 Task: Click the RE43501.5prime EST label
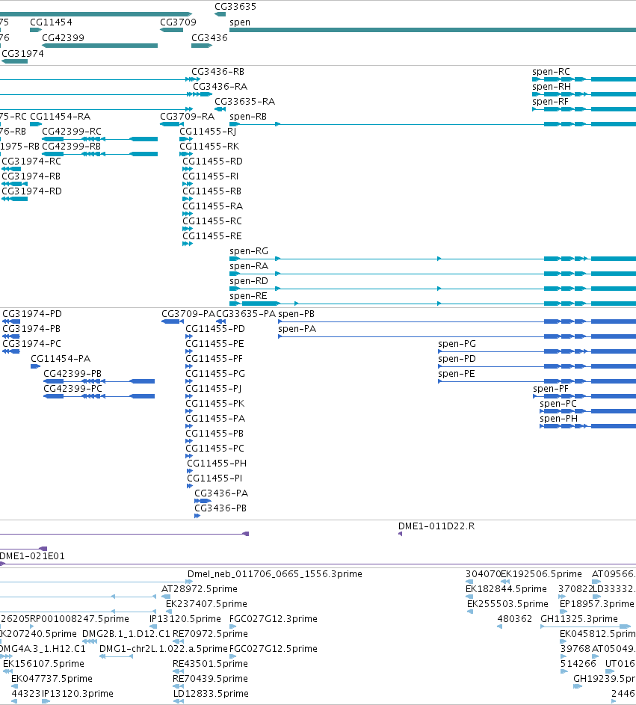pyautogui.click(x=210, y=664)
